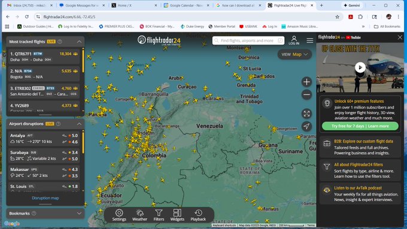Click Most tracked flights scrollbar
Viewport: 407px width, 229px height.
(x=83, y=60)
